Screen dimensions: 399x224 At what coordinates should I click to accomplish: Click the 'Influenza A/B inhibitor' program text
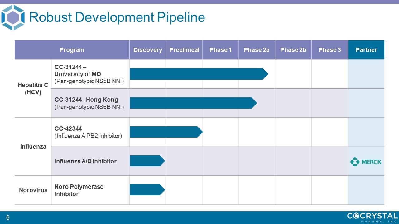point(85,161)
